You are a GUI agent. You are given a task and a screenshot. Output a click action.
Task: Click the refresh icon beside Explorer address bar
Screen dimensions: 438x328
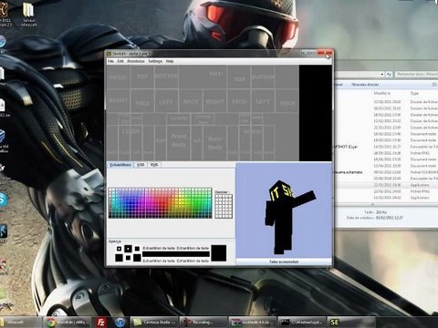[x=389, y=74]
